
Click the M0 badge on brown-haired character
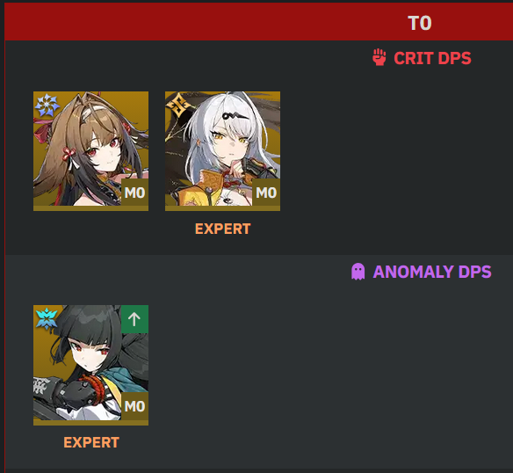coord(134,193)
